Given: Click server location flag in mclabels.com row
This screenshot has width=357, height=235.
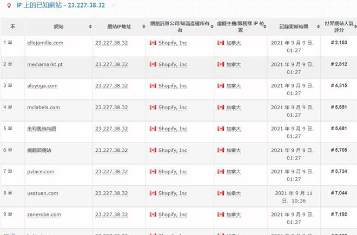Looking at the screenshot, I should point(221,107).
